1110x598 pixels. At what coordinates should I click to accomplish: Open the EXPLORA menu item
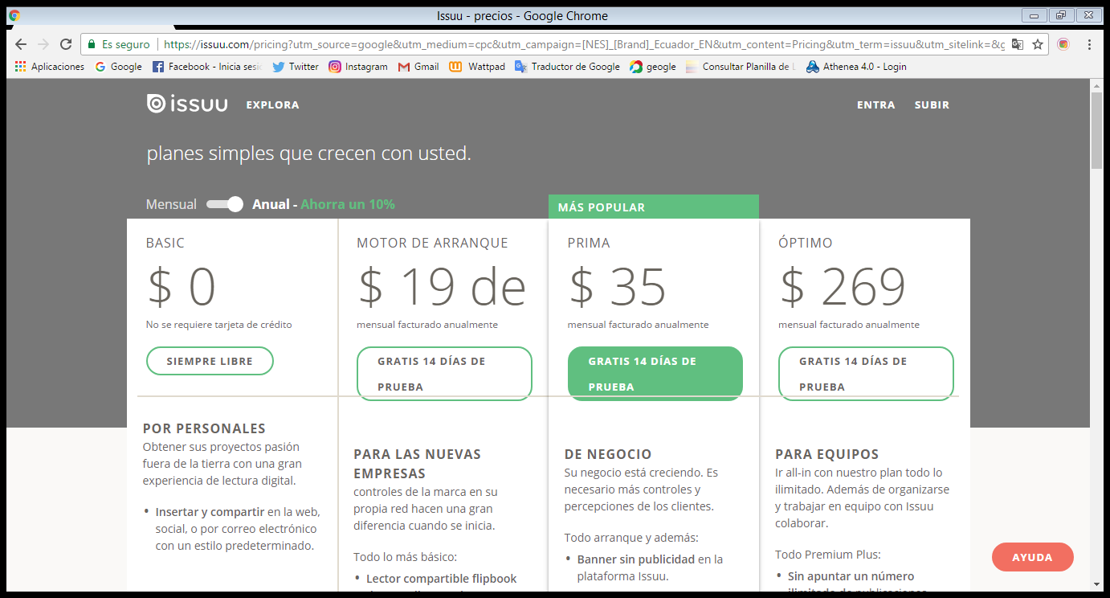point(272,104)
